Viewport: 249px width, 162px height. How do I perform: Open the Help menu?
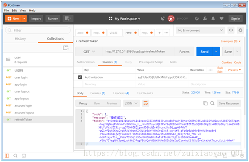point(32,10)
